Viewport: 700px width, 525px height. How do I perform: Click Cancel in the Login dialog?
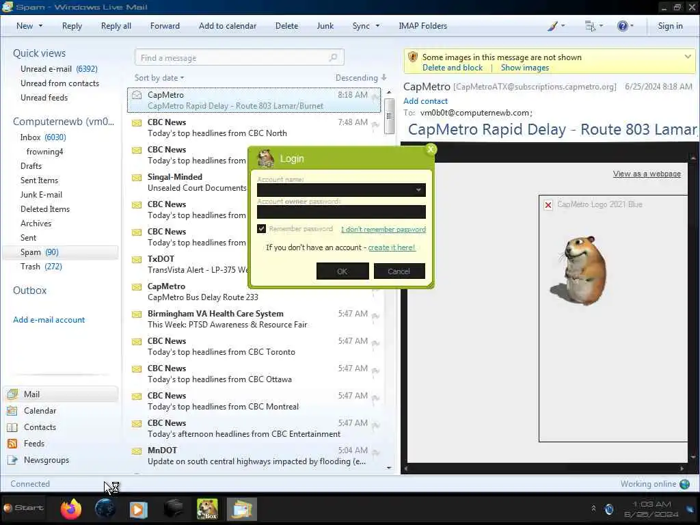399,271
